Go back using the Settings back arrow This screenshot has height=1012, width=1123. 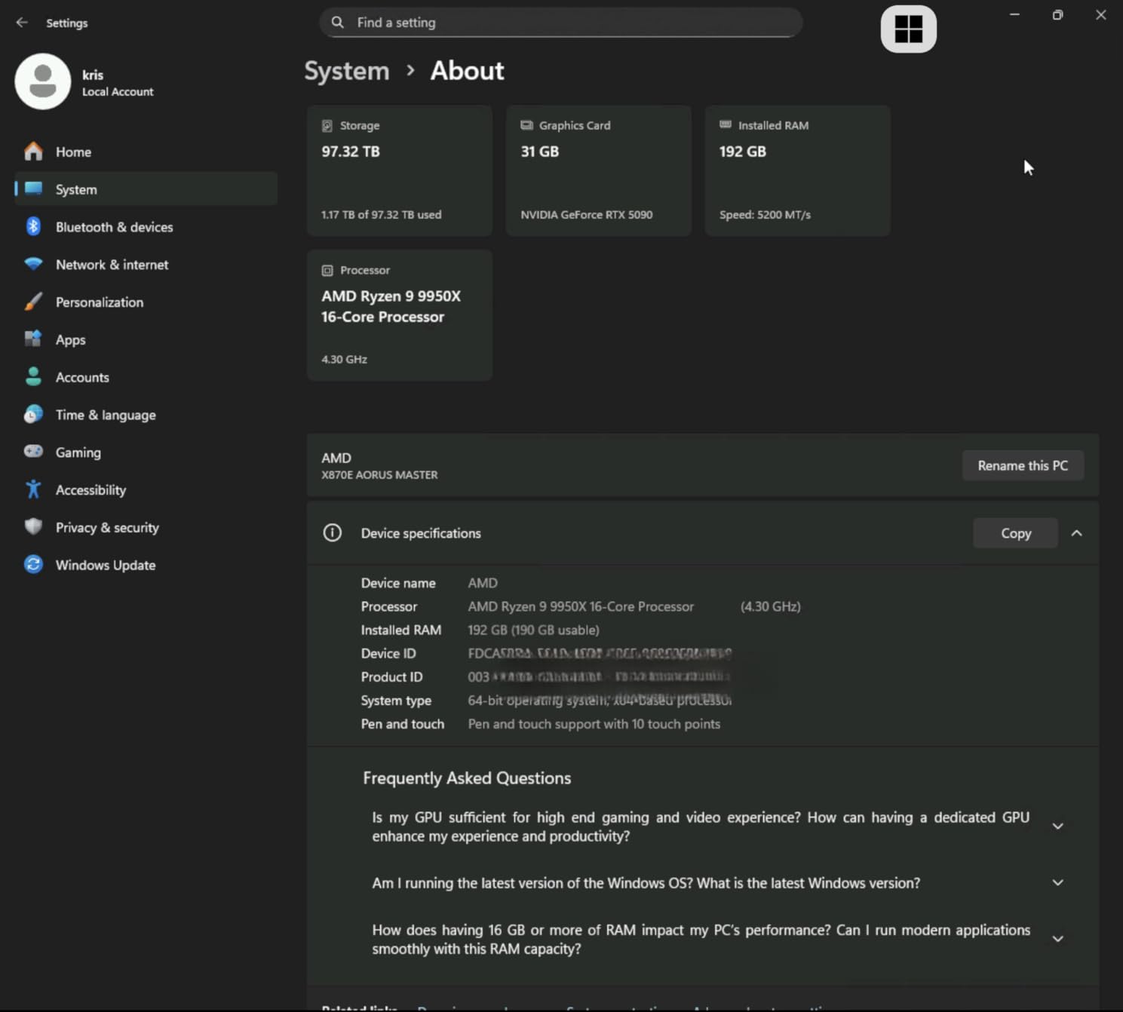pyautogui.click(x=22, y=23)
